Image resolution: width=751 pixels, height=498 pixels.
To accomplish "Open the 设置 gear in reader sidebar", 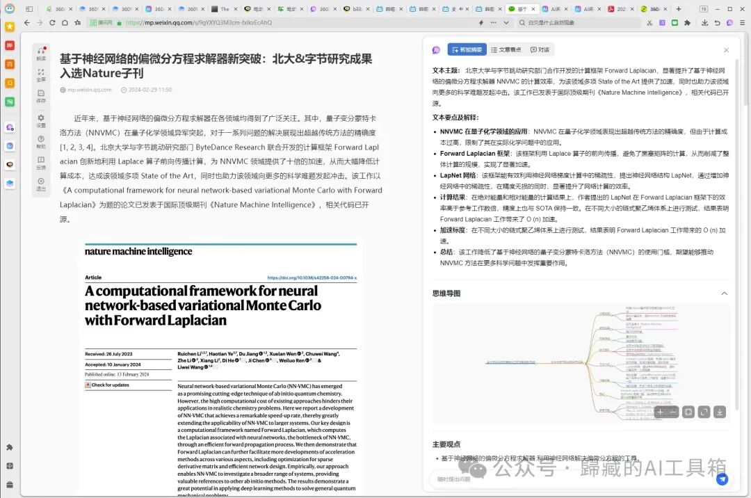I will tap(41, 120).
